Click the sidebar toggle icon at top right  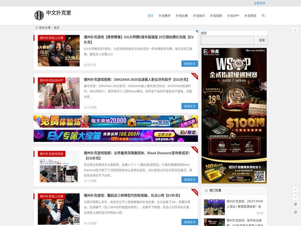pyautogui.click(x=296, y=31)
